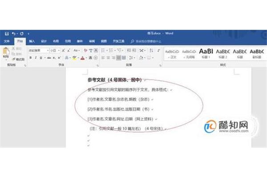
Task: Justify the paragraph text
Action: tap(118, 58)
